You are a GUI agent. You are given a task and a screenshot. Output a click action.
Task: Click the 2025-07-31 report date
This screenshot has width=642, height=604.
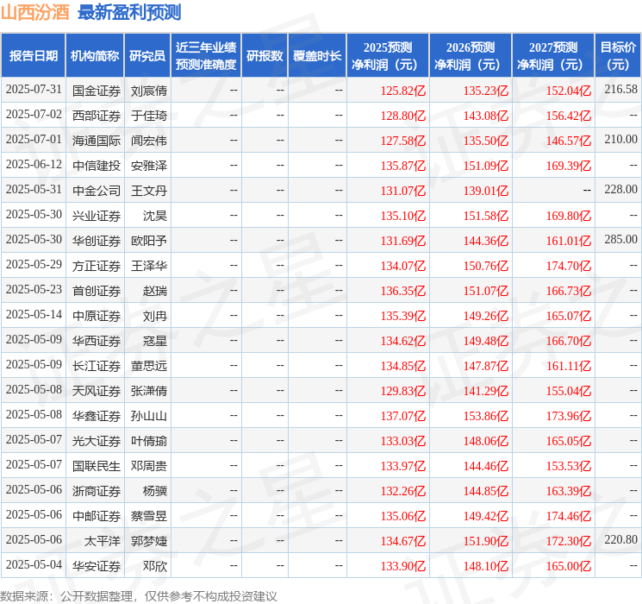click(34, 89)
